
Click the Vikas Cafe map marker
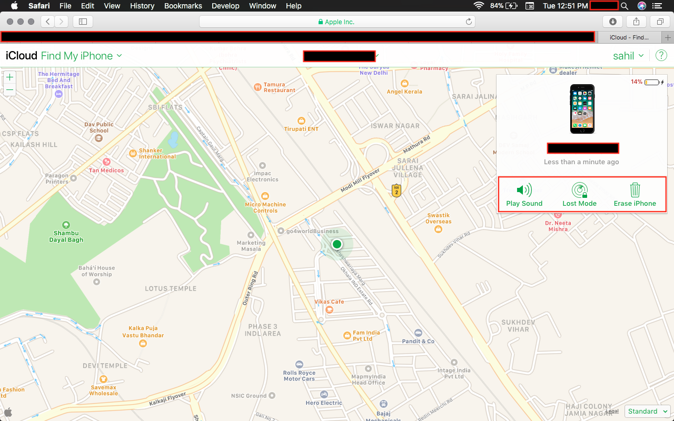pos(330,309)
